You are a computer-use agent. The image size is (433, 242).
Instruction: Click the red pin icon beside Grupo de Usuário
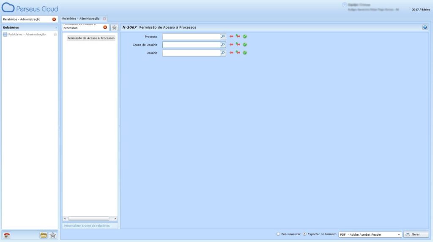tap(231, 45)
